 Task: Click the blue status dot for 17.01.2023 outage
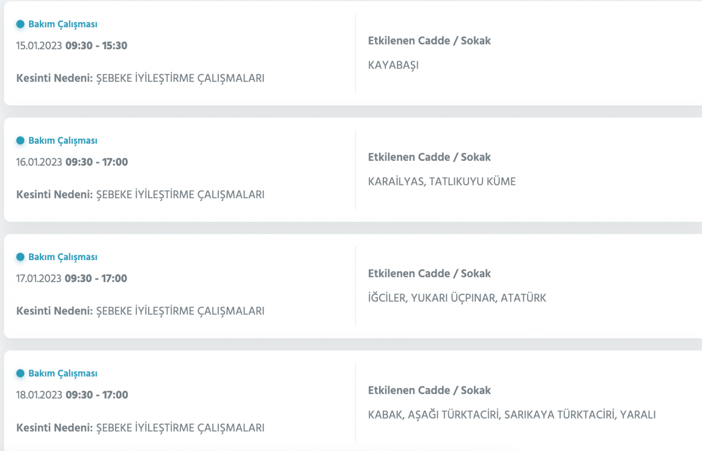(20, 257)
